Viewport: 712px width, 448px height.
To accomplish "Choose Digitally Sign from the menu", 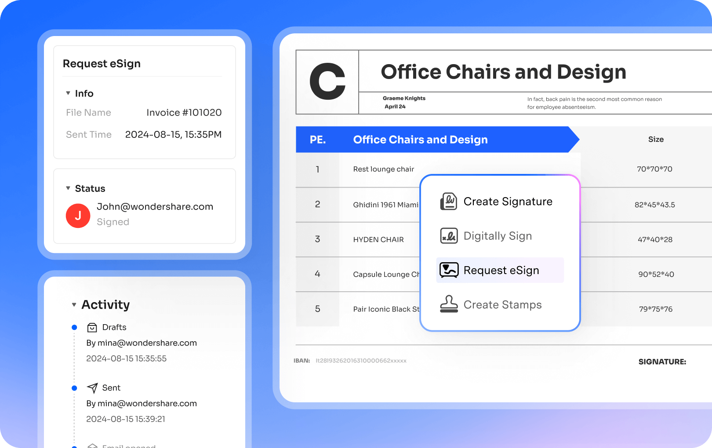I will 500,236.
